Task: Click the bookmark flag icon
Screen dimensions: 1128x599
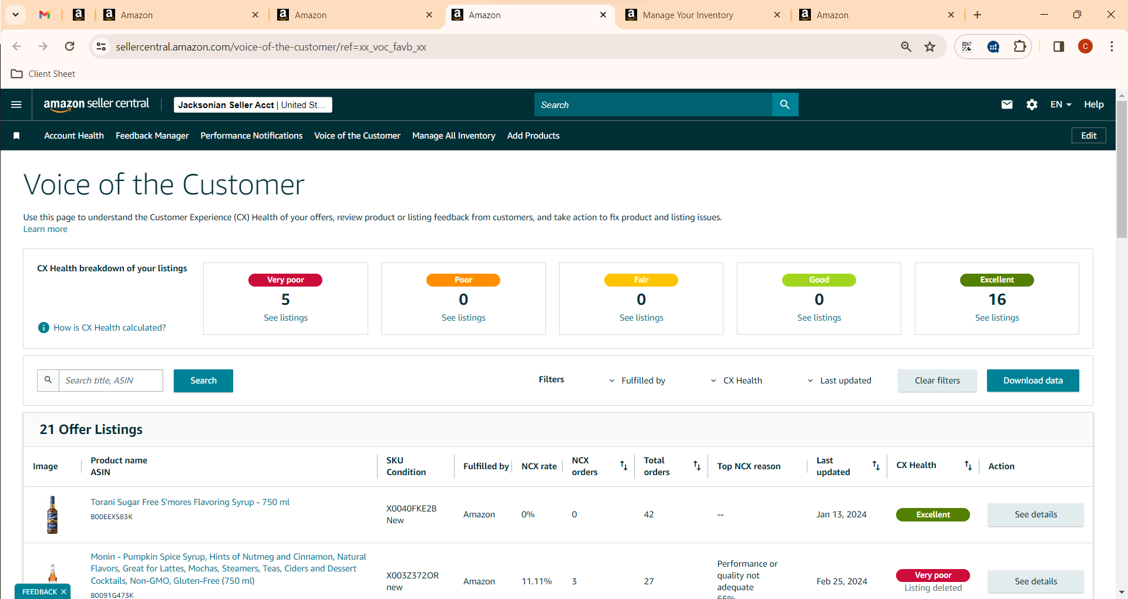Action: 16,136
